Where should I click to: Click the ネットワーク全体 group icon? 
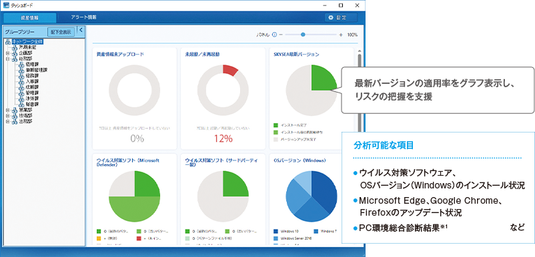9,41
